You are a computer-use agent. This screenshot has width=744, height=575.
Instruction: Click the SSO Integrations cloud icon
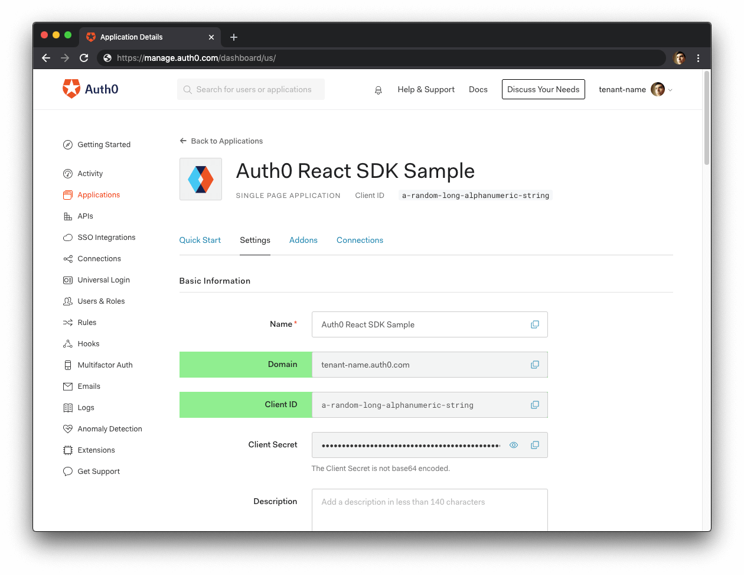[x=68, y=238]
